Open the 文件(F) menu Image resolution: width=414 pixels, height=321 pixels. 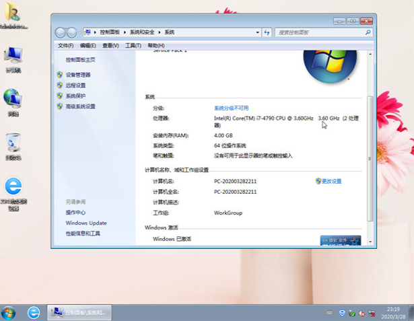[66, 46]
